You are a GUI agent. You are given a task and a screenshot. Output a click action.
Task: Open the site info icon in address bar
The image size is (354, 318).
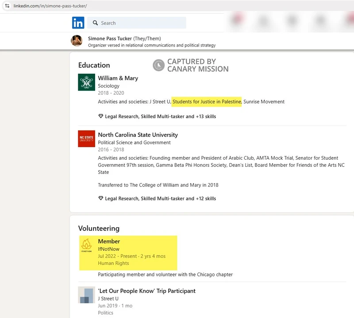7,6
